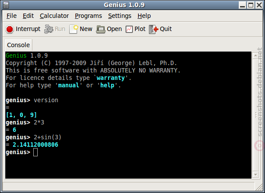Viewport: 265px width, 193px height.
Task: Click the window resize grip corner
Action: (259, 187)
